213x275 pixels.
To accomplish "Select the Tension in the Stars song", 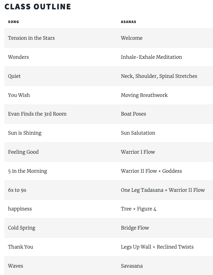I will click(x=31, y=38).
